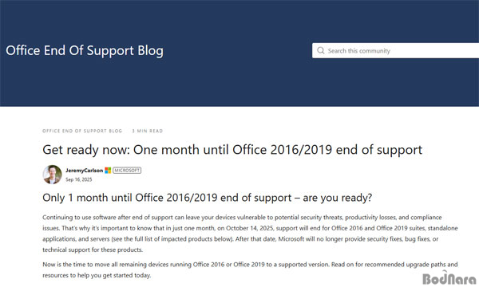Open the JeremyCarlson author name link
479x287 pixels.
point(85,170)
